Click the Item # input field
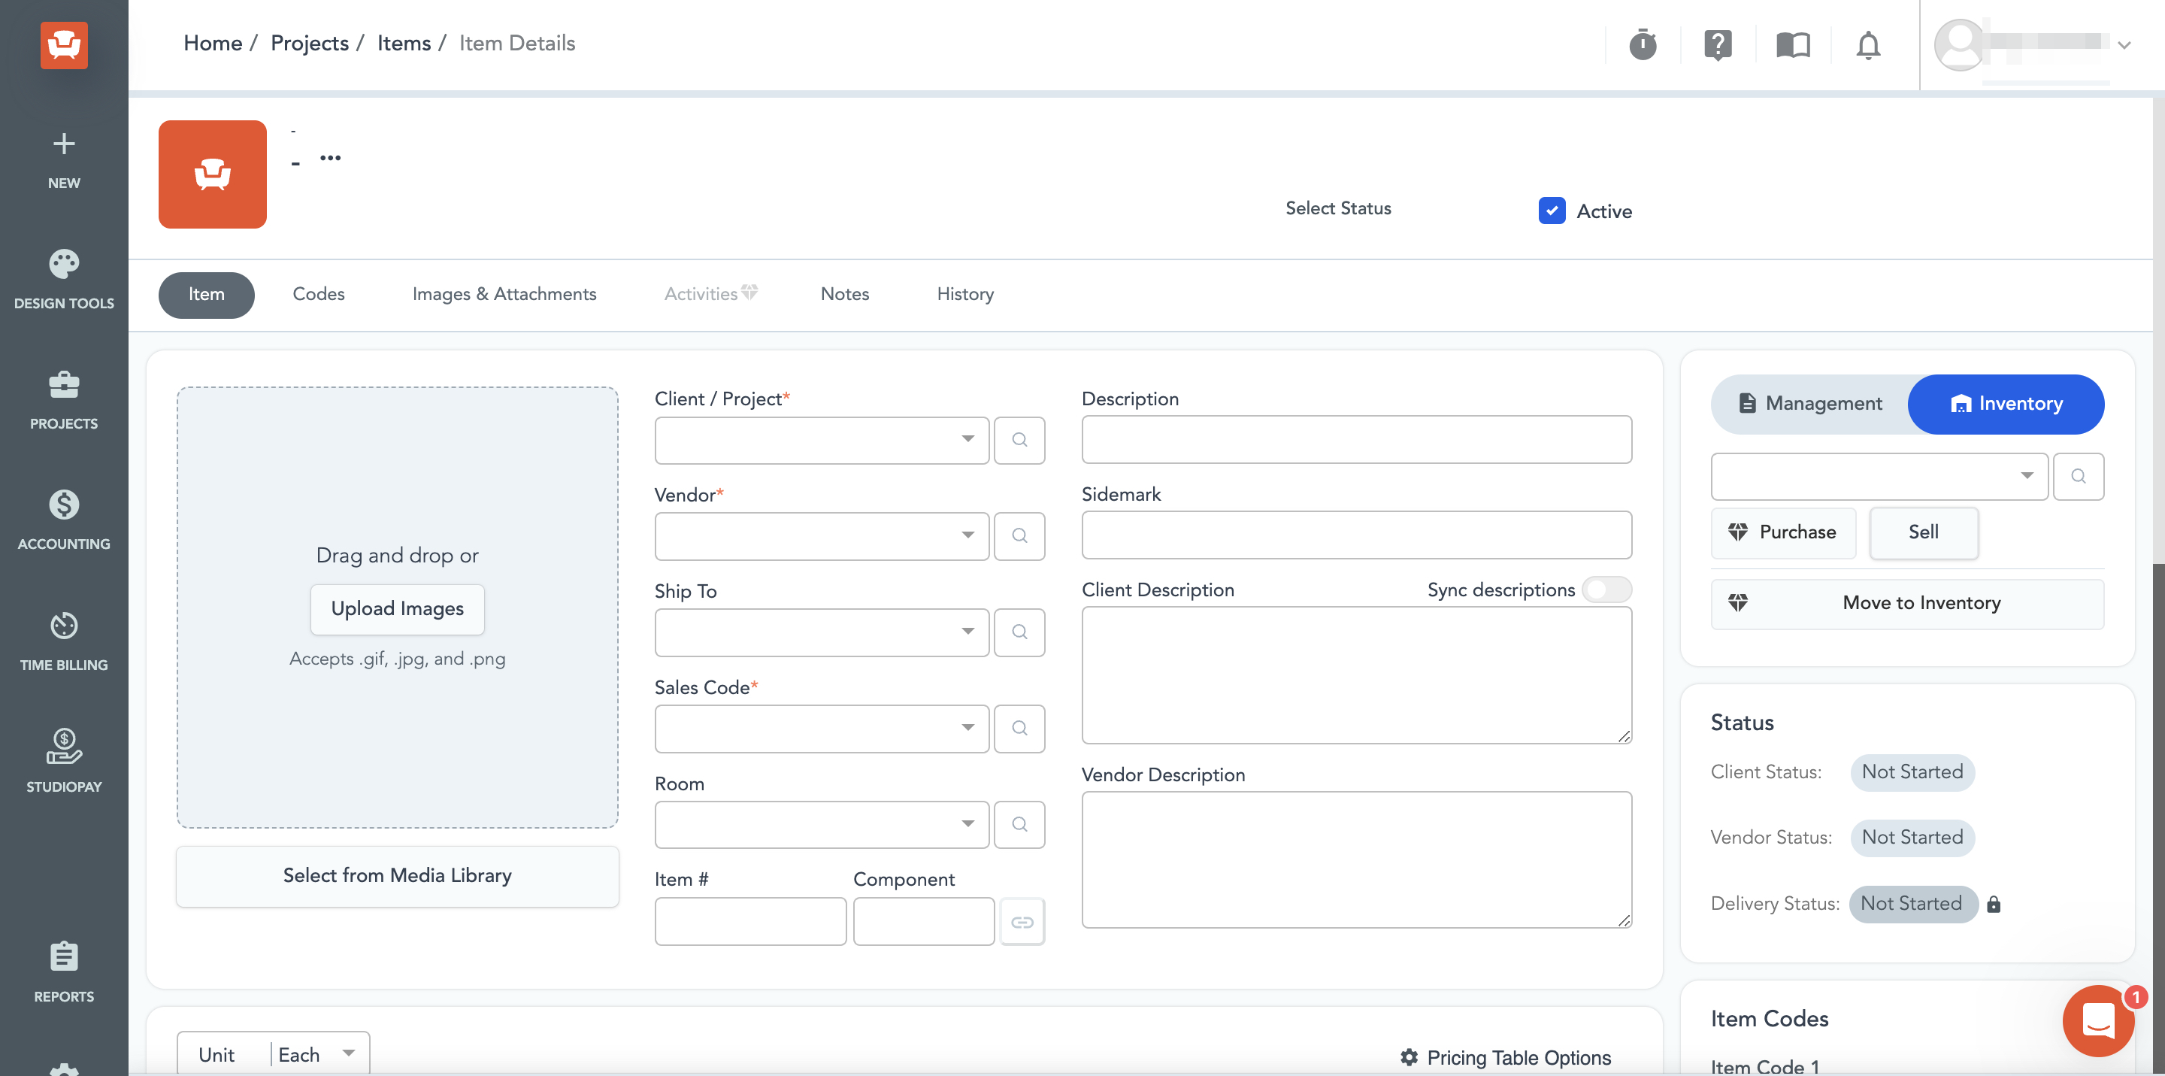2165x1076 pixels. click(x=749, y=922)
